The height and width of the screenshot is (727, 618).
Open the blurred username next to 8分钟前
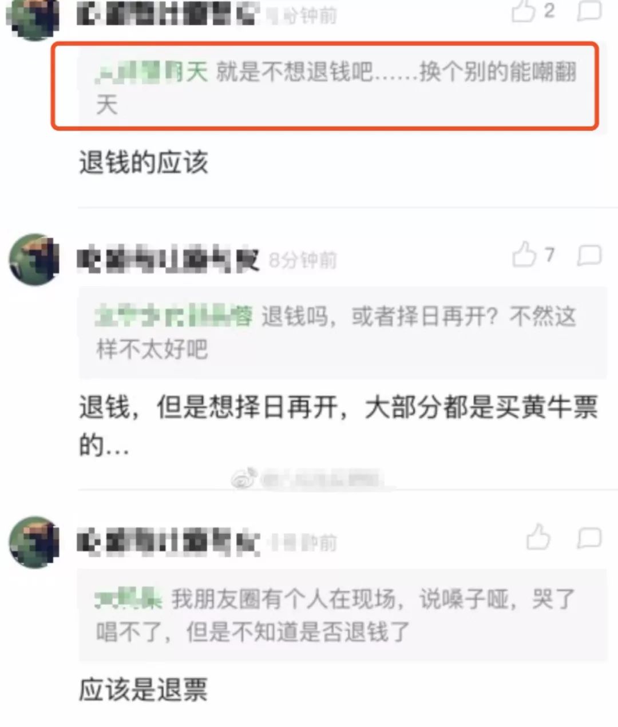coord(168,260)
